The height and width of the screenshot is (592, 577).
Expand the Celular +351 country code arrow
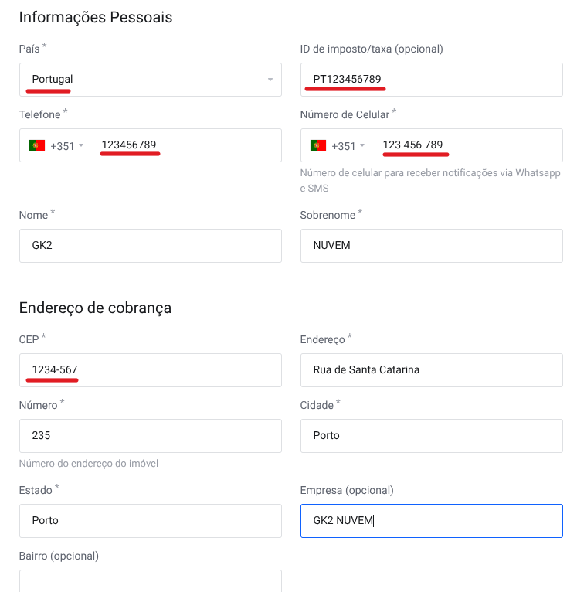362,145
